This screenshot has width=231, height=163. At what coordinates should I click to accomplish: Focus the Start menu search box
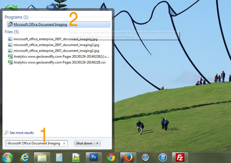37,143
